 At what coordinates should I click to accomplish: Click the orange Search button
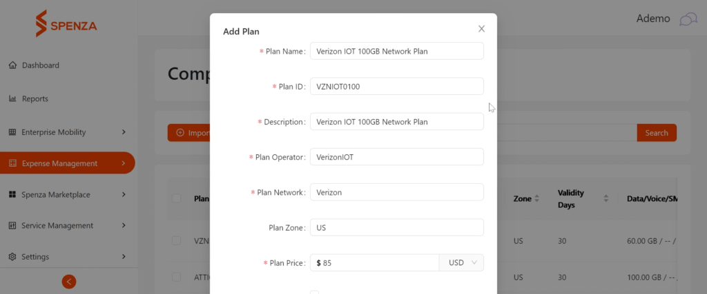657,133
